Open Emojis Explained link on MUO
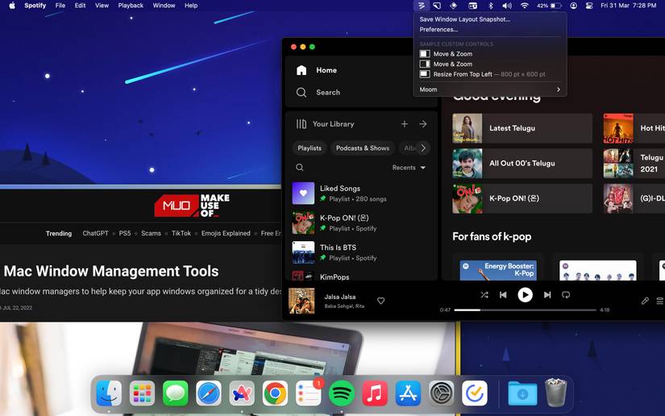This screenshot has height=416, width=665. coord(226,233)
